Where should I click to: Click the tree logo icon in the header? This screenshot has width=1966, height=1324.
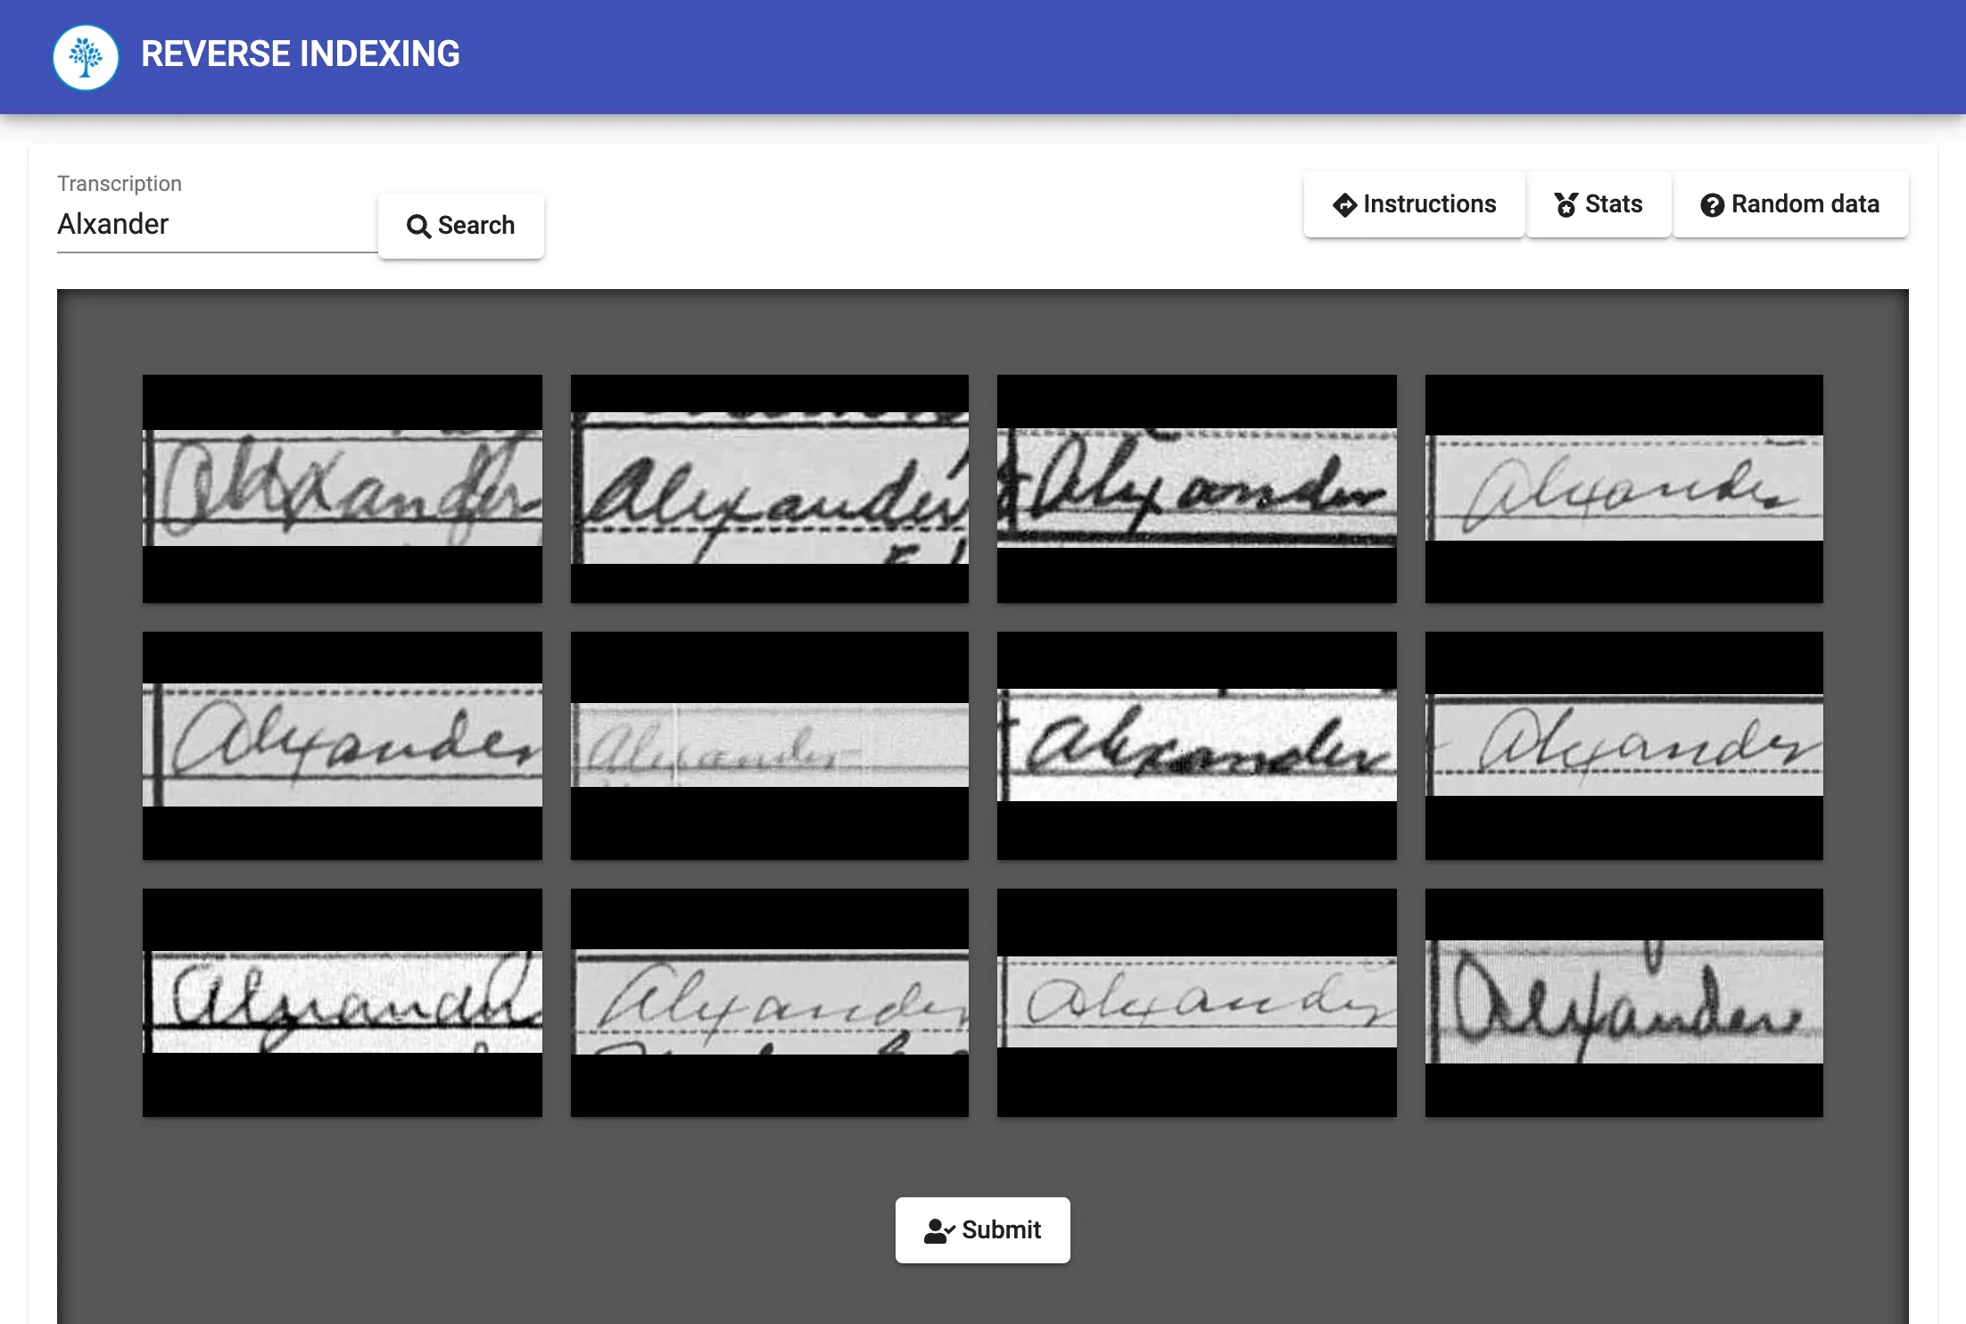(86, 56)
